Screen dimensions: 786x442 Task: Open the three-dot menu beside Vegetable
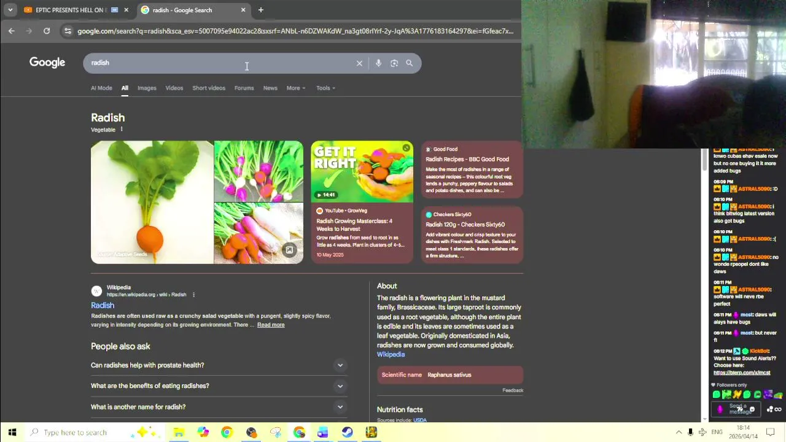pos(122,130)
